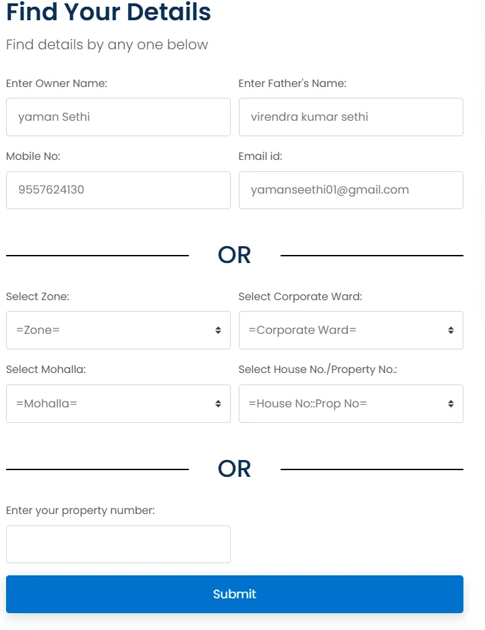Click the "Mobile No:" label
This screenshot has height=630, width=485.
coord(33,156)
